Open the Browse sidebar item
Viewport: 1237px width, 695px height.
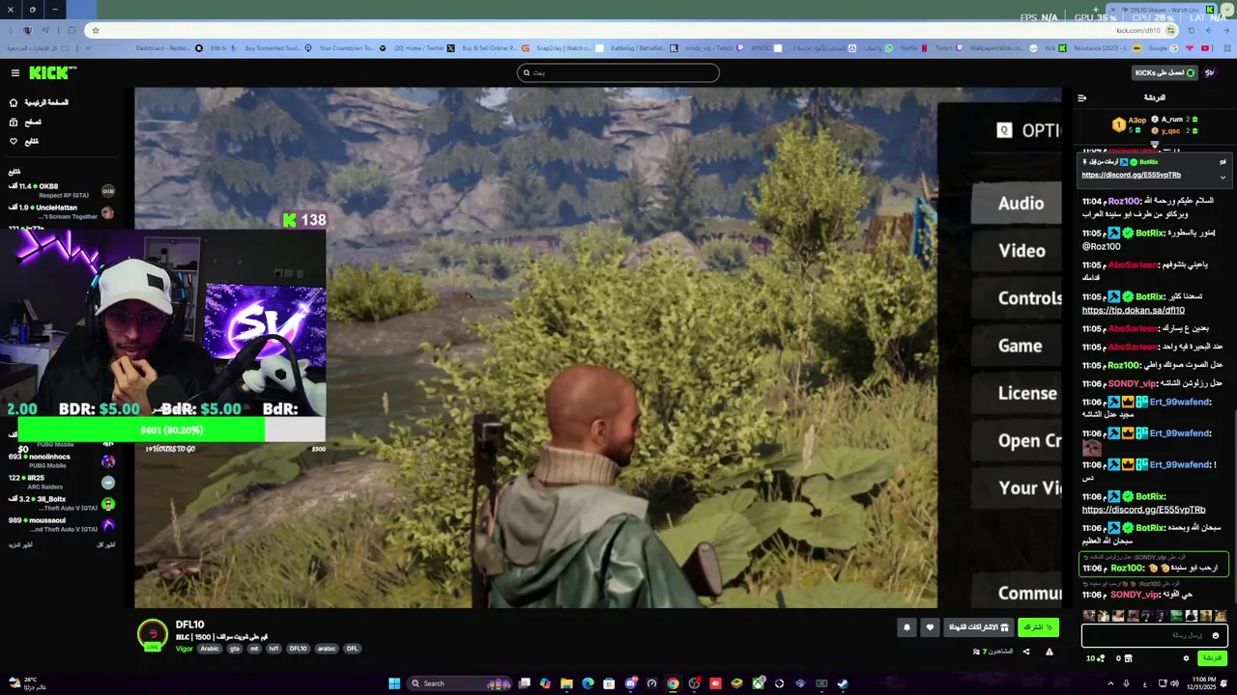(x=25, y=122)
